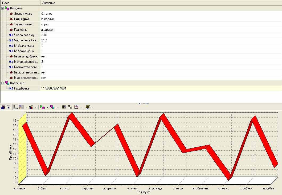Screen dimensions: 282x195
Task: Click the value 'д. дракон'
Action: click(x=48, y=30)
